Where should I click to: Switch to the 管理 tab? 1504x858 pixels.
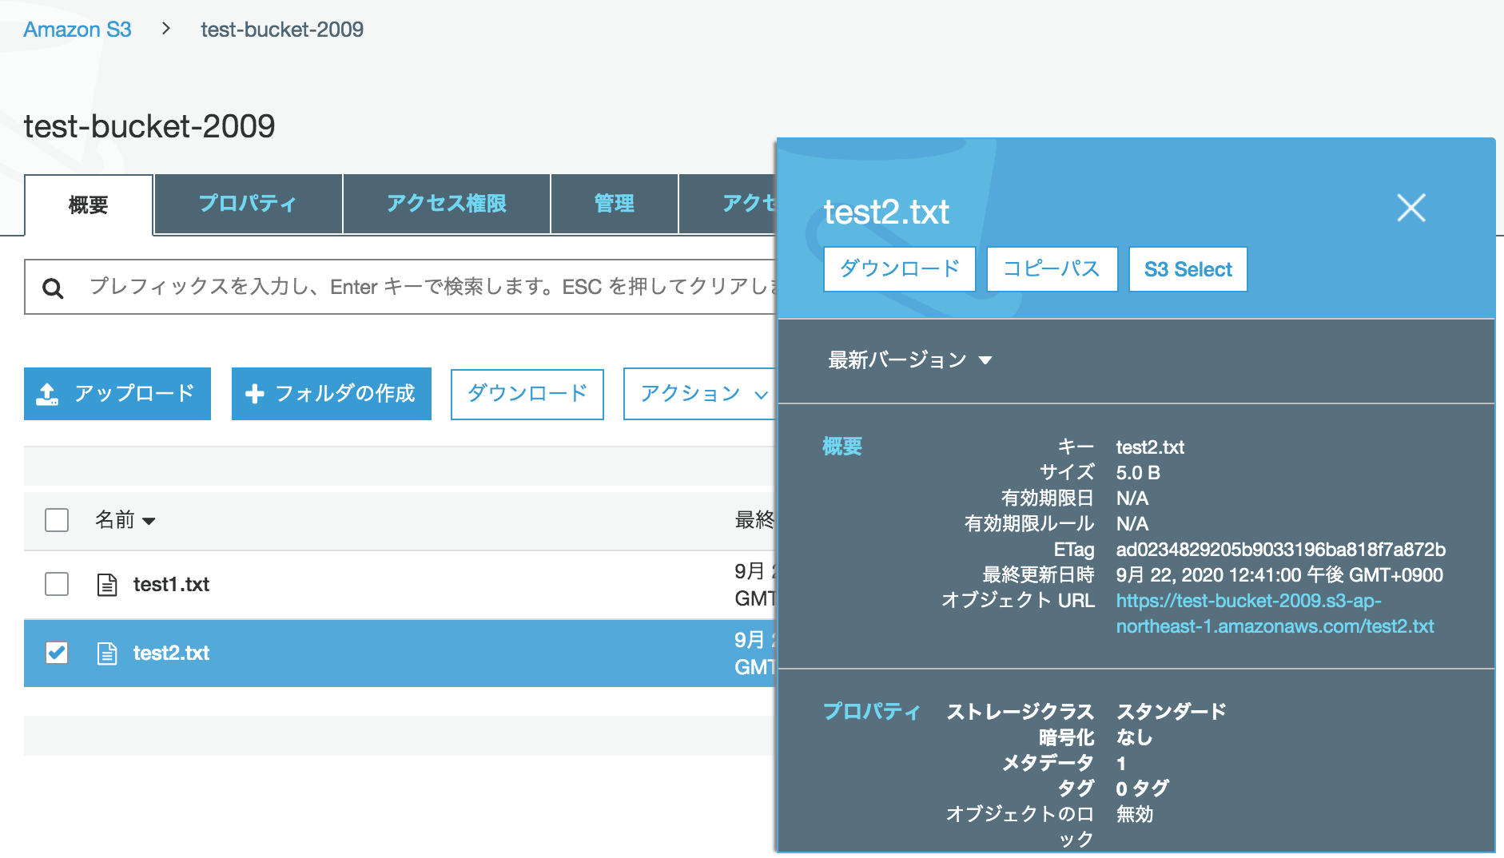tap(614, 204)
